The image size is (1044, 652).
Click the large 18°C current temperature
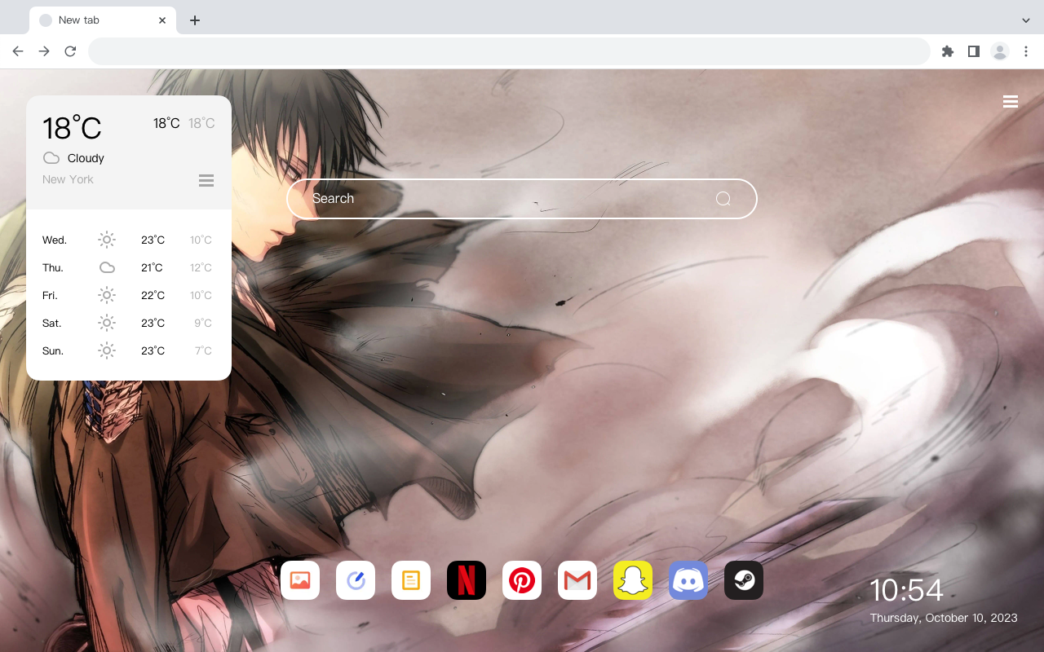(72, 128)
